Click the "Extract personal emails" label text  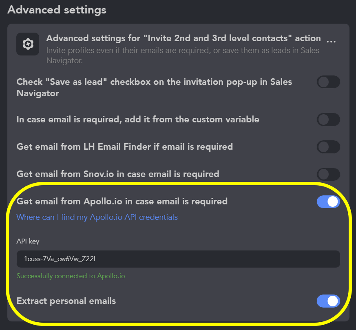tap(66, 301)
